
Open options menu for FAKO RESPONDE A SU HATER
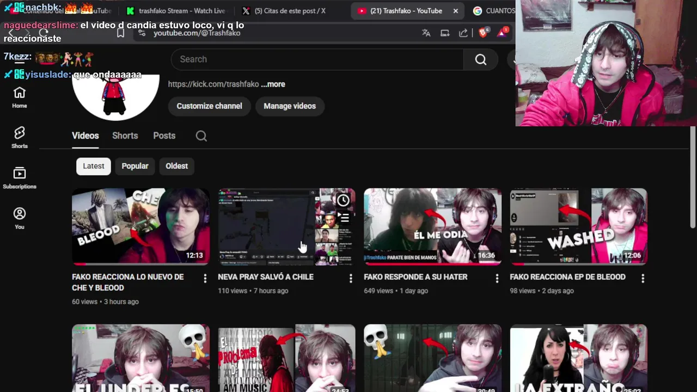[x=497, y=278]
